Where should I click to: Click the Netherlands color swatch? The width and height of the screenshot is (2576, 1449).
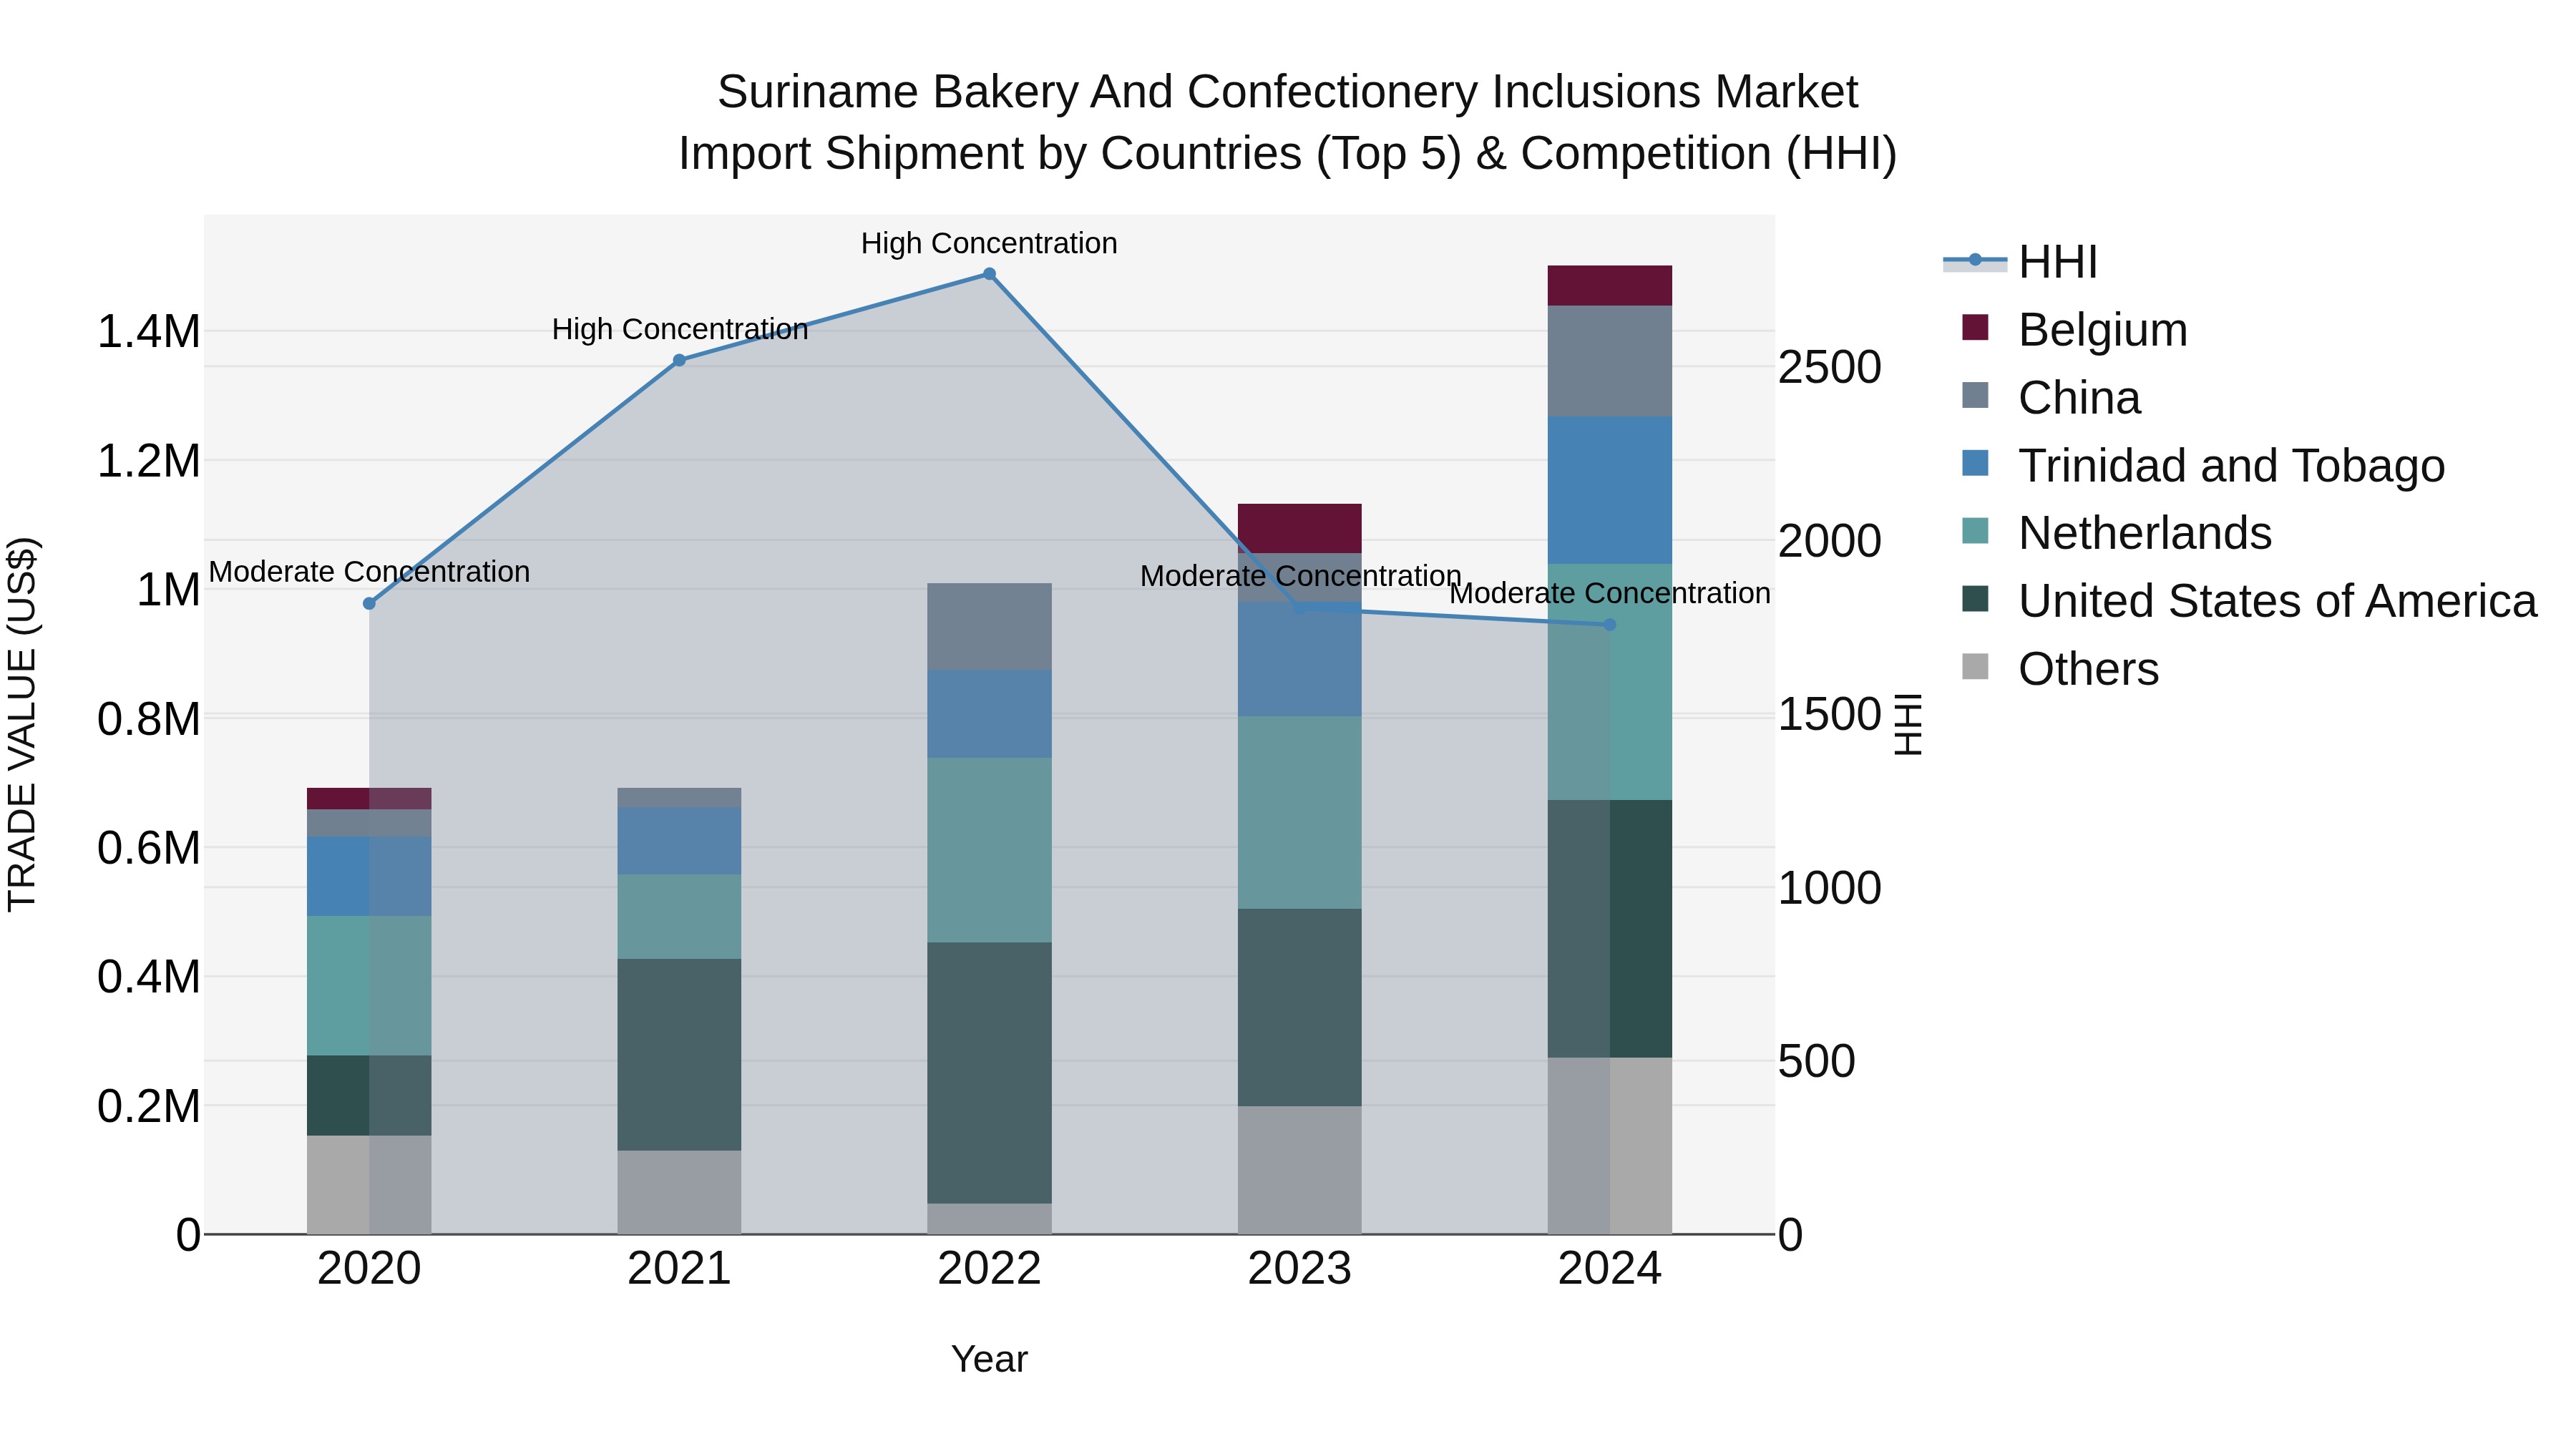(x=1975, y=531)
